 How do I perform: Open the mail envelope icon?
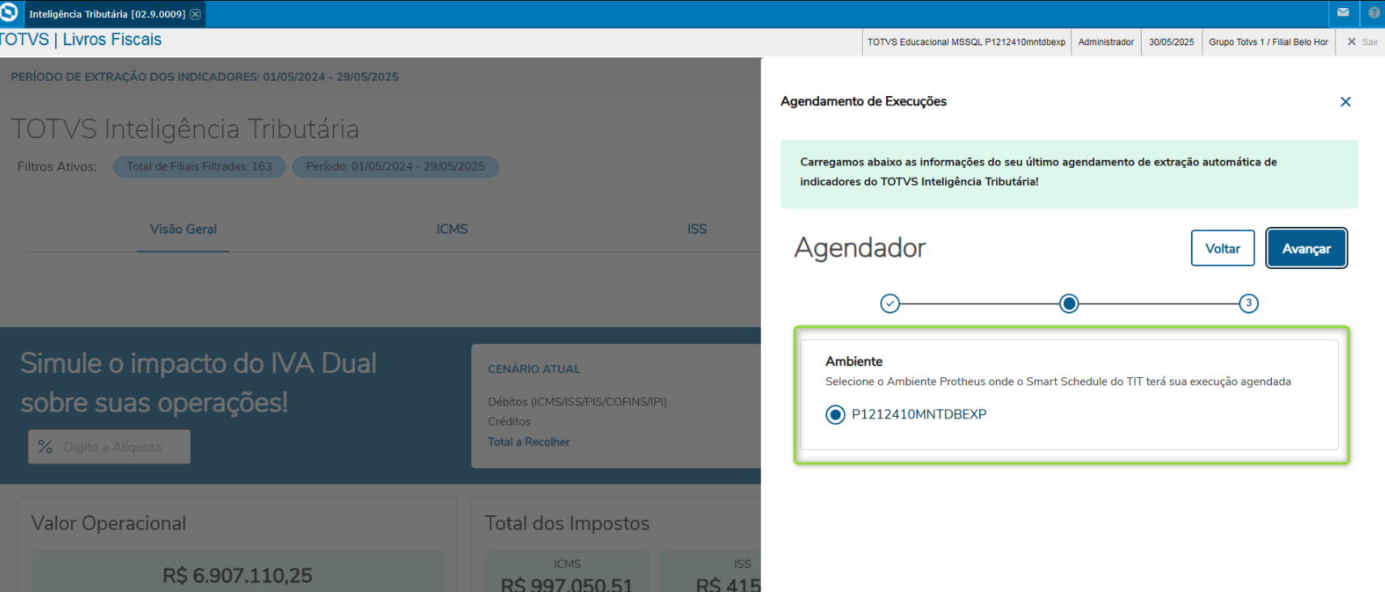coord(1343,13)
